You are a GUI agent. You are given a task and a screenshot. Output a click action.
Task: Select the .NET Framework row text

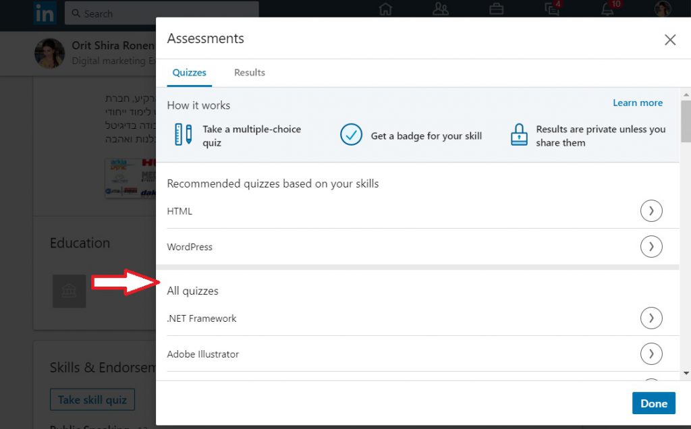pyautogui.click(x=202, y=318)
